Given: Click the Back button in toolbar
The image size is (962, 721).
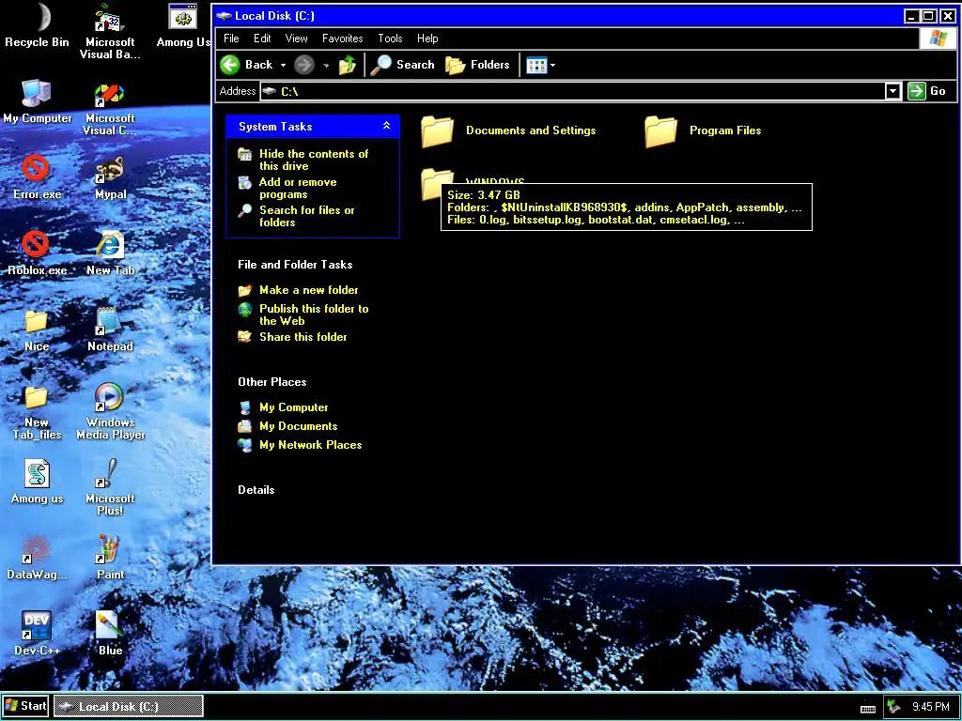Looking at the screenshot, I should (x=246, y=65).
